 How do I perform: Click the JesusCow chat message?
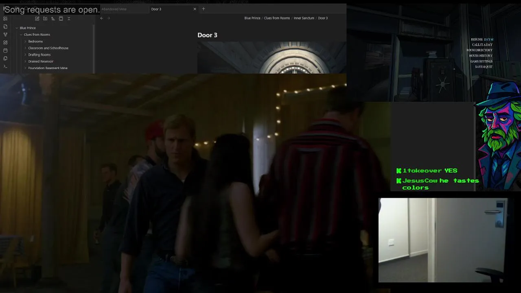(x=438, y=184)
